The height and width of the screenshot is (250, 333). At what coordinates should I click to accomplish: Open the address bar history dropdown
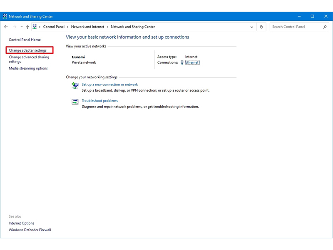pyautogui.click(x=252, y=27)
